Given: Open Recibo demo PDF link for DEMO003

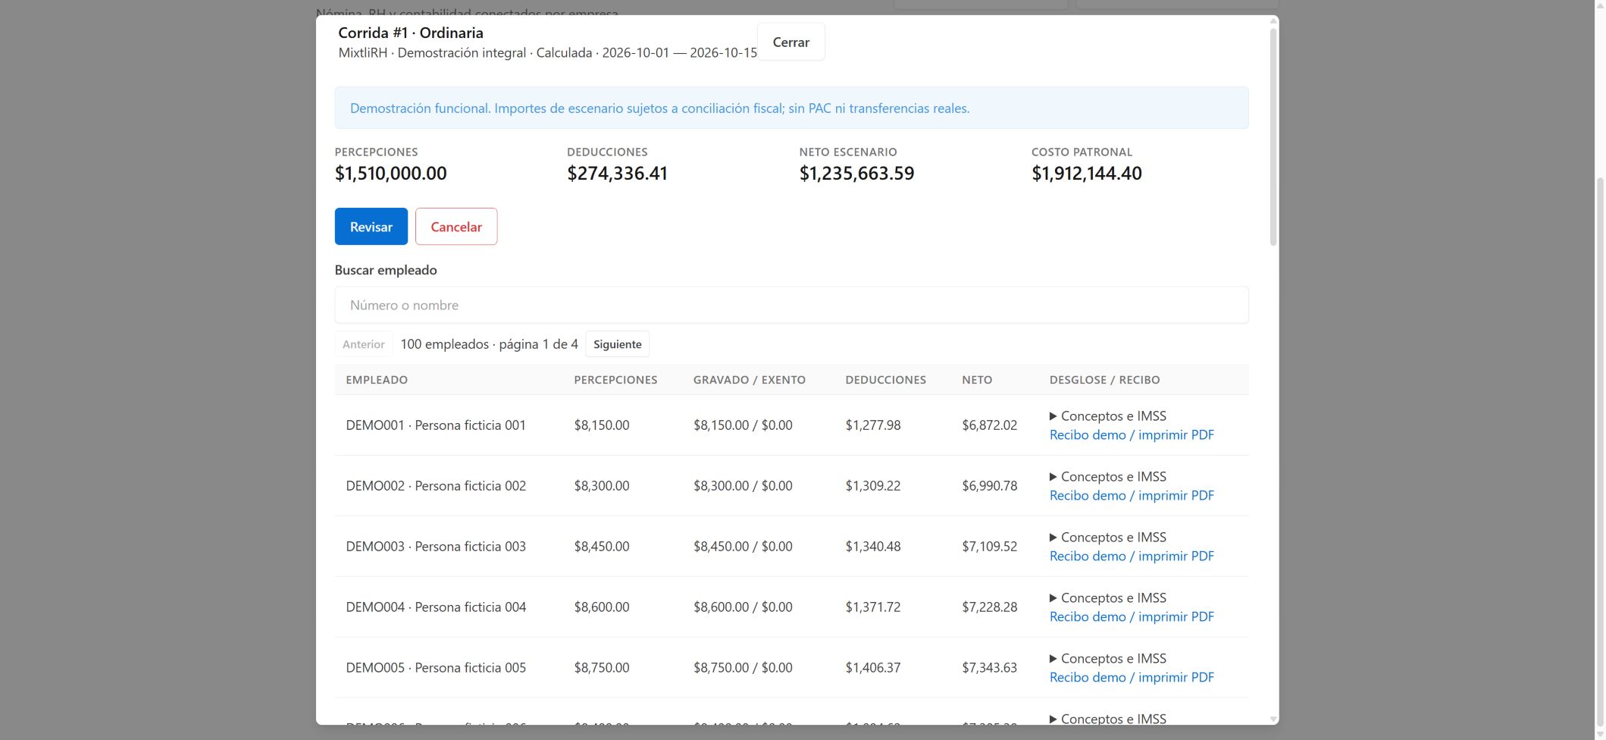Looking at the screenshot, I should click(x=1132, y=557).
